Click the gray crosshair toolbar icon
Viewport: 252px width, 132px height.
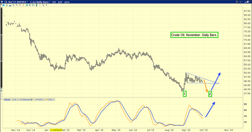click(x=40, y=5)
